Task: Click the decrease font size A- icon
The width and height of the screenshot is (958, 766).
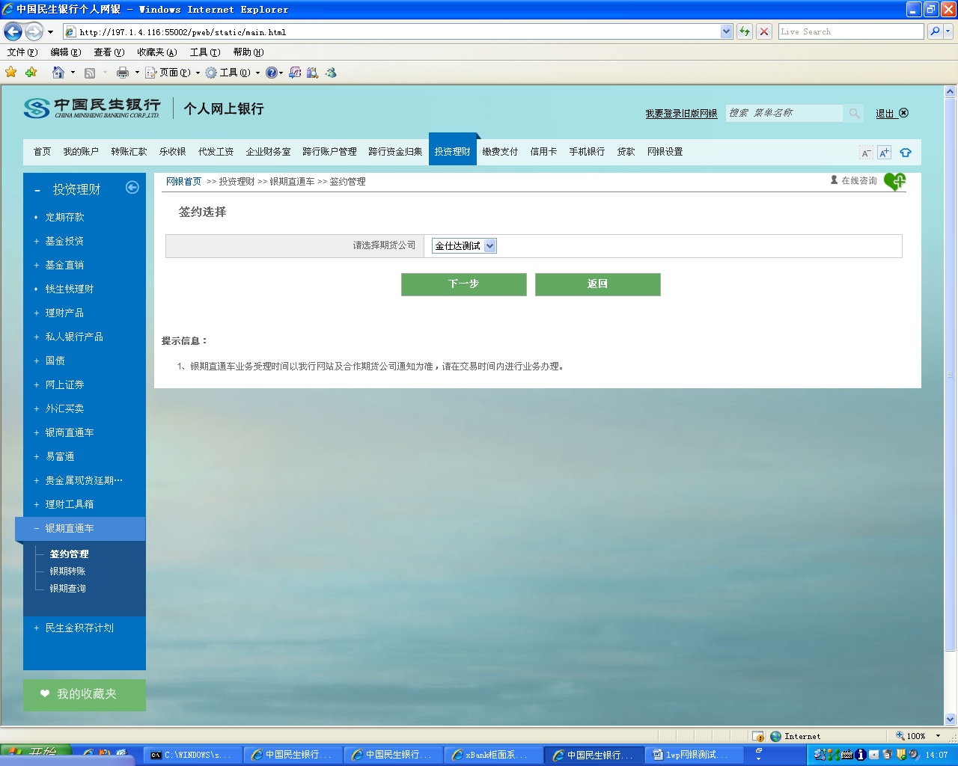Action: pos(866,153)
